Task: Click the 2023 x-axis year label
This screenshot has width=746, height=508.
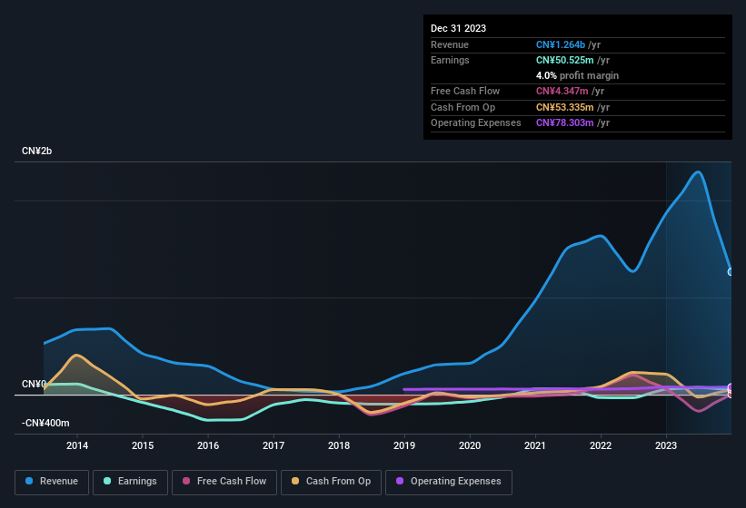Action: [x=666, y=445]
